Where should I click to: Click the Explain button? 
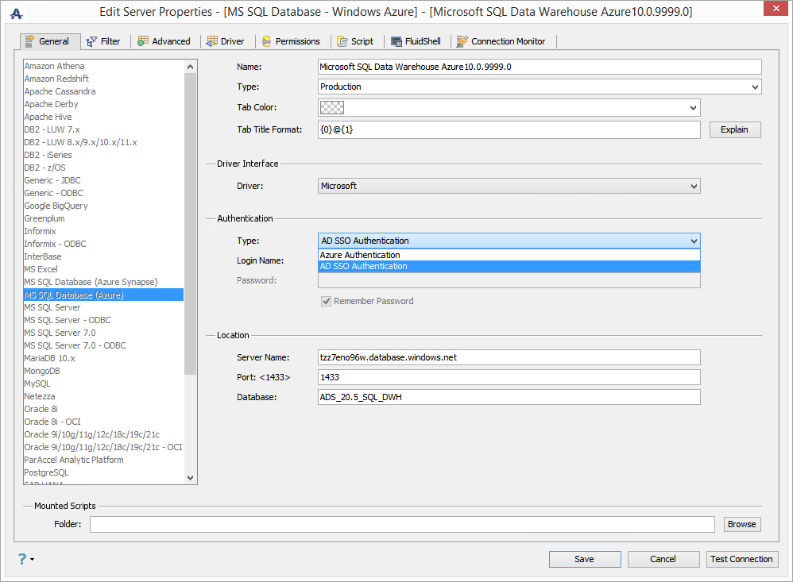(734, 129)
